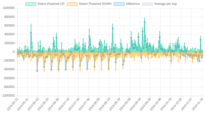Select the highest Difference point near 680000
This screenshot has height=115, width=205.
(x=144, y=22)
